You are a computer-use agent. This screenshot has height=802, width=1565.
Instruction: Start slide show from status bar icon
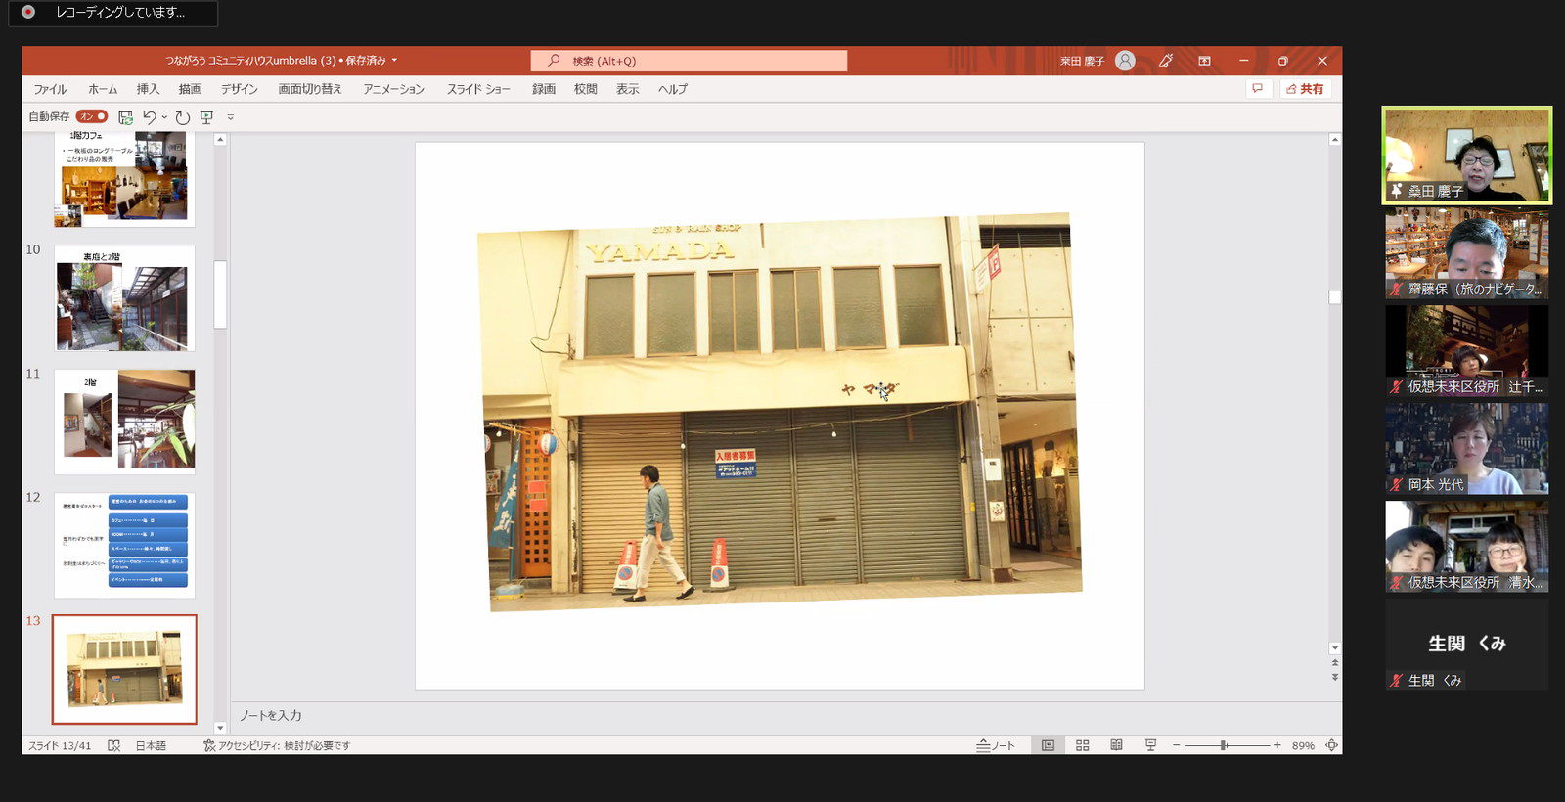(x=1150, y=745)
